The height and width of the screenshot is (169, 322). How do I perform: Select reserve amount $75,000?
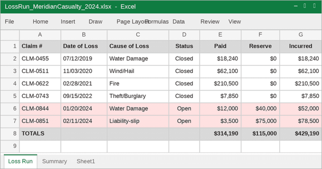(260, 121)
